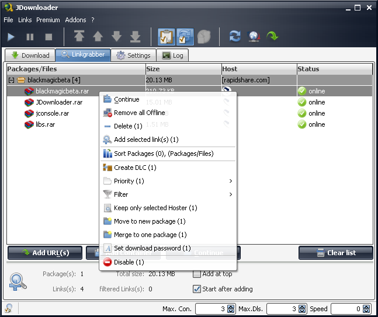This screenshot has width=378, height=317.
Task: Click the blackmagicbeta package folder icon
Action: click(x=21, y=80)
